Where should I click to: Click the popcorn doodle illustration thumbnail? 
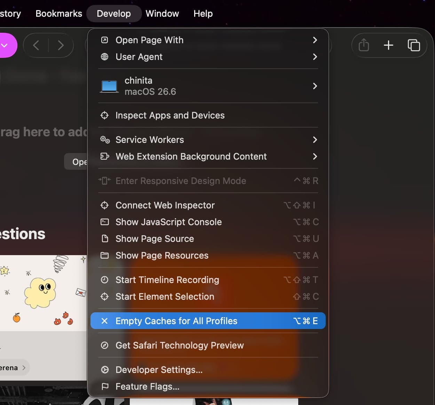click(43, 293)
